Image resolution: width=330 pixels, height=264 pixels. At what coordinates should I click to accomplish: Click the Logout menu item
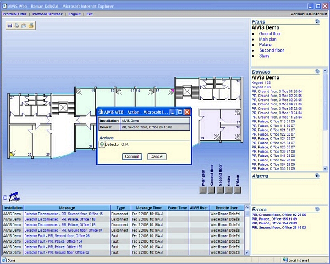point(74,14)
